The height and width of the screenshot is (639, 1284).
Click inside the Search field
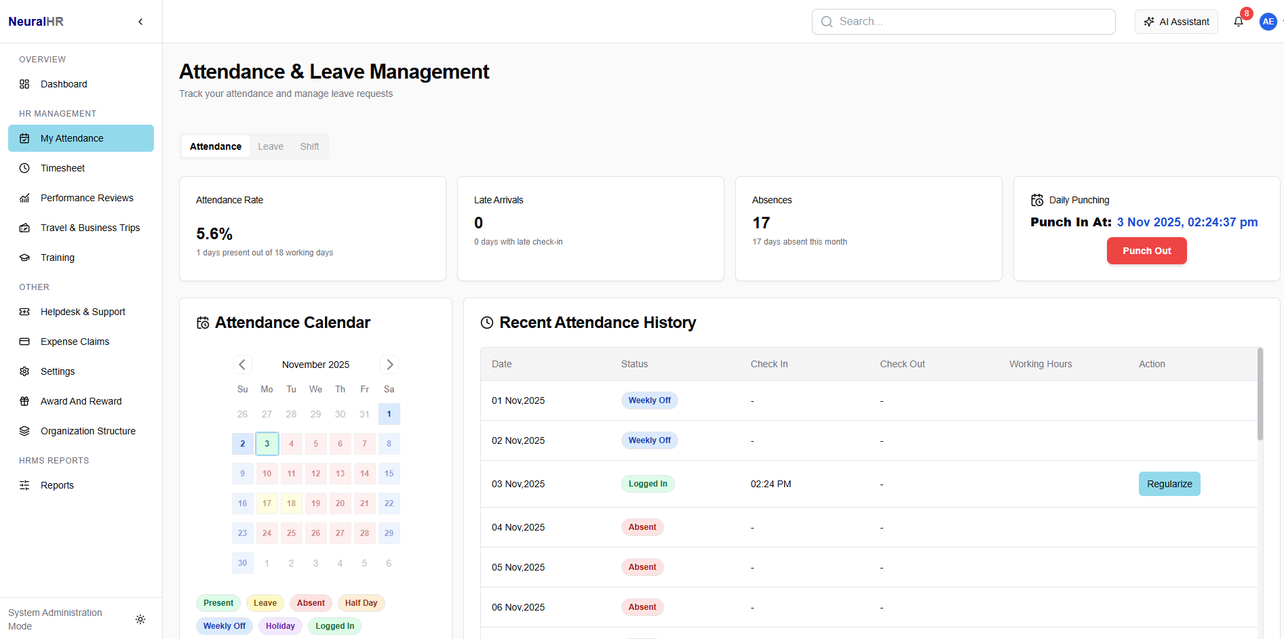point(963,21)
